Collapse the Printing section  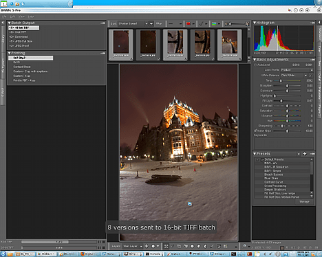[x=10, y=53]
